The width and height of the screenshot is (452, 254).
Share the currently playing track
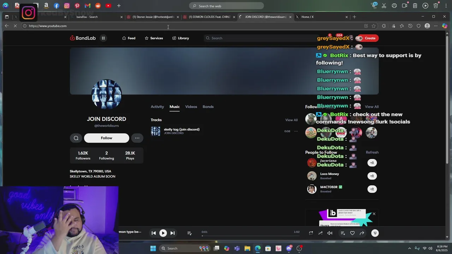(362, 233)
